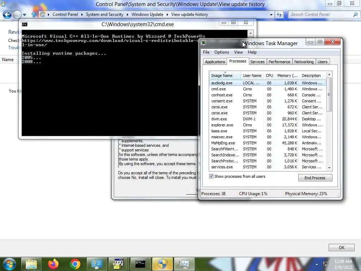Click the Task Manager title bar icon
This screenshot has width=361, height=271.
203,43
